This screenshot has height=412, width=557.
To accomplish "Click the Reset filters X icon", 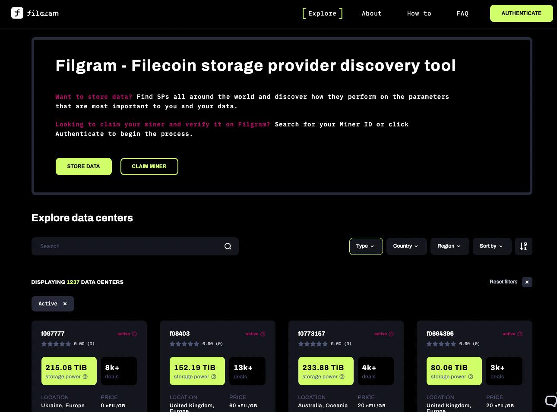I will (x=527, y=282).
